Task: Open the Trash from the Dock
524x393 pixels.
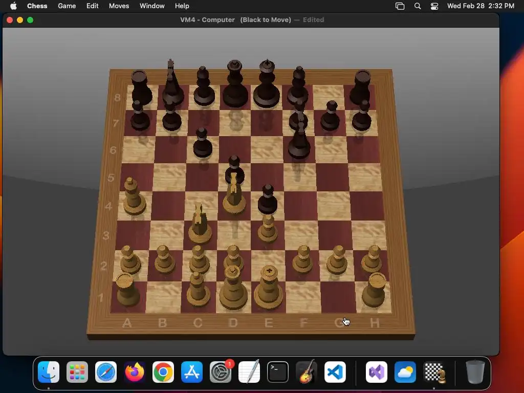Action: pos(475,372)
